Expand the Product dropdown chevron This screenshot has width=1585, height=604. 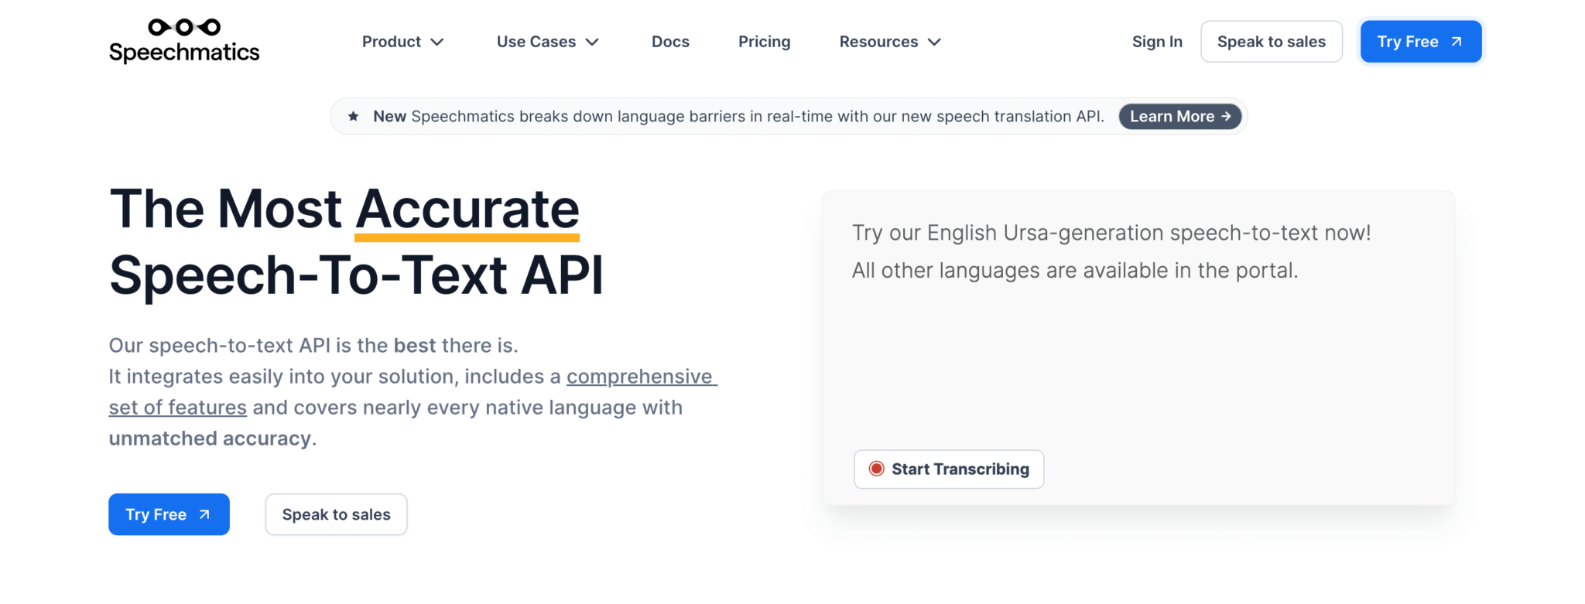(437, 42)
